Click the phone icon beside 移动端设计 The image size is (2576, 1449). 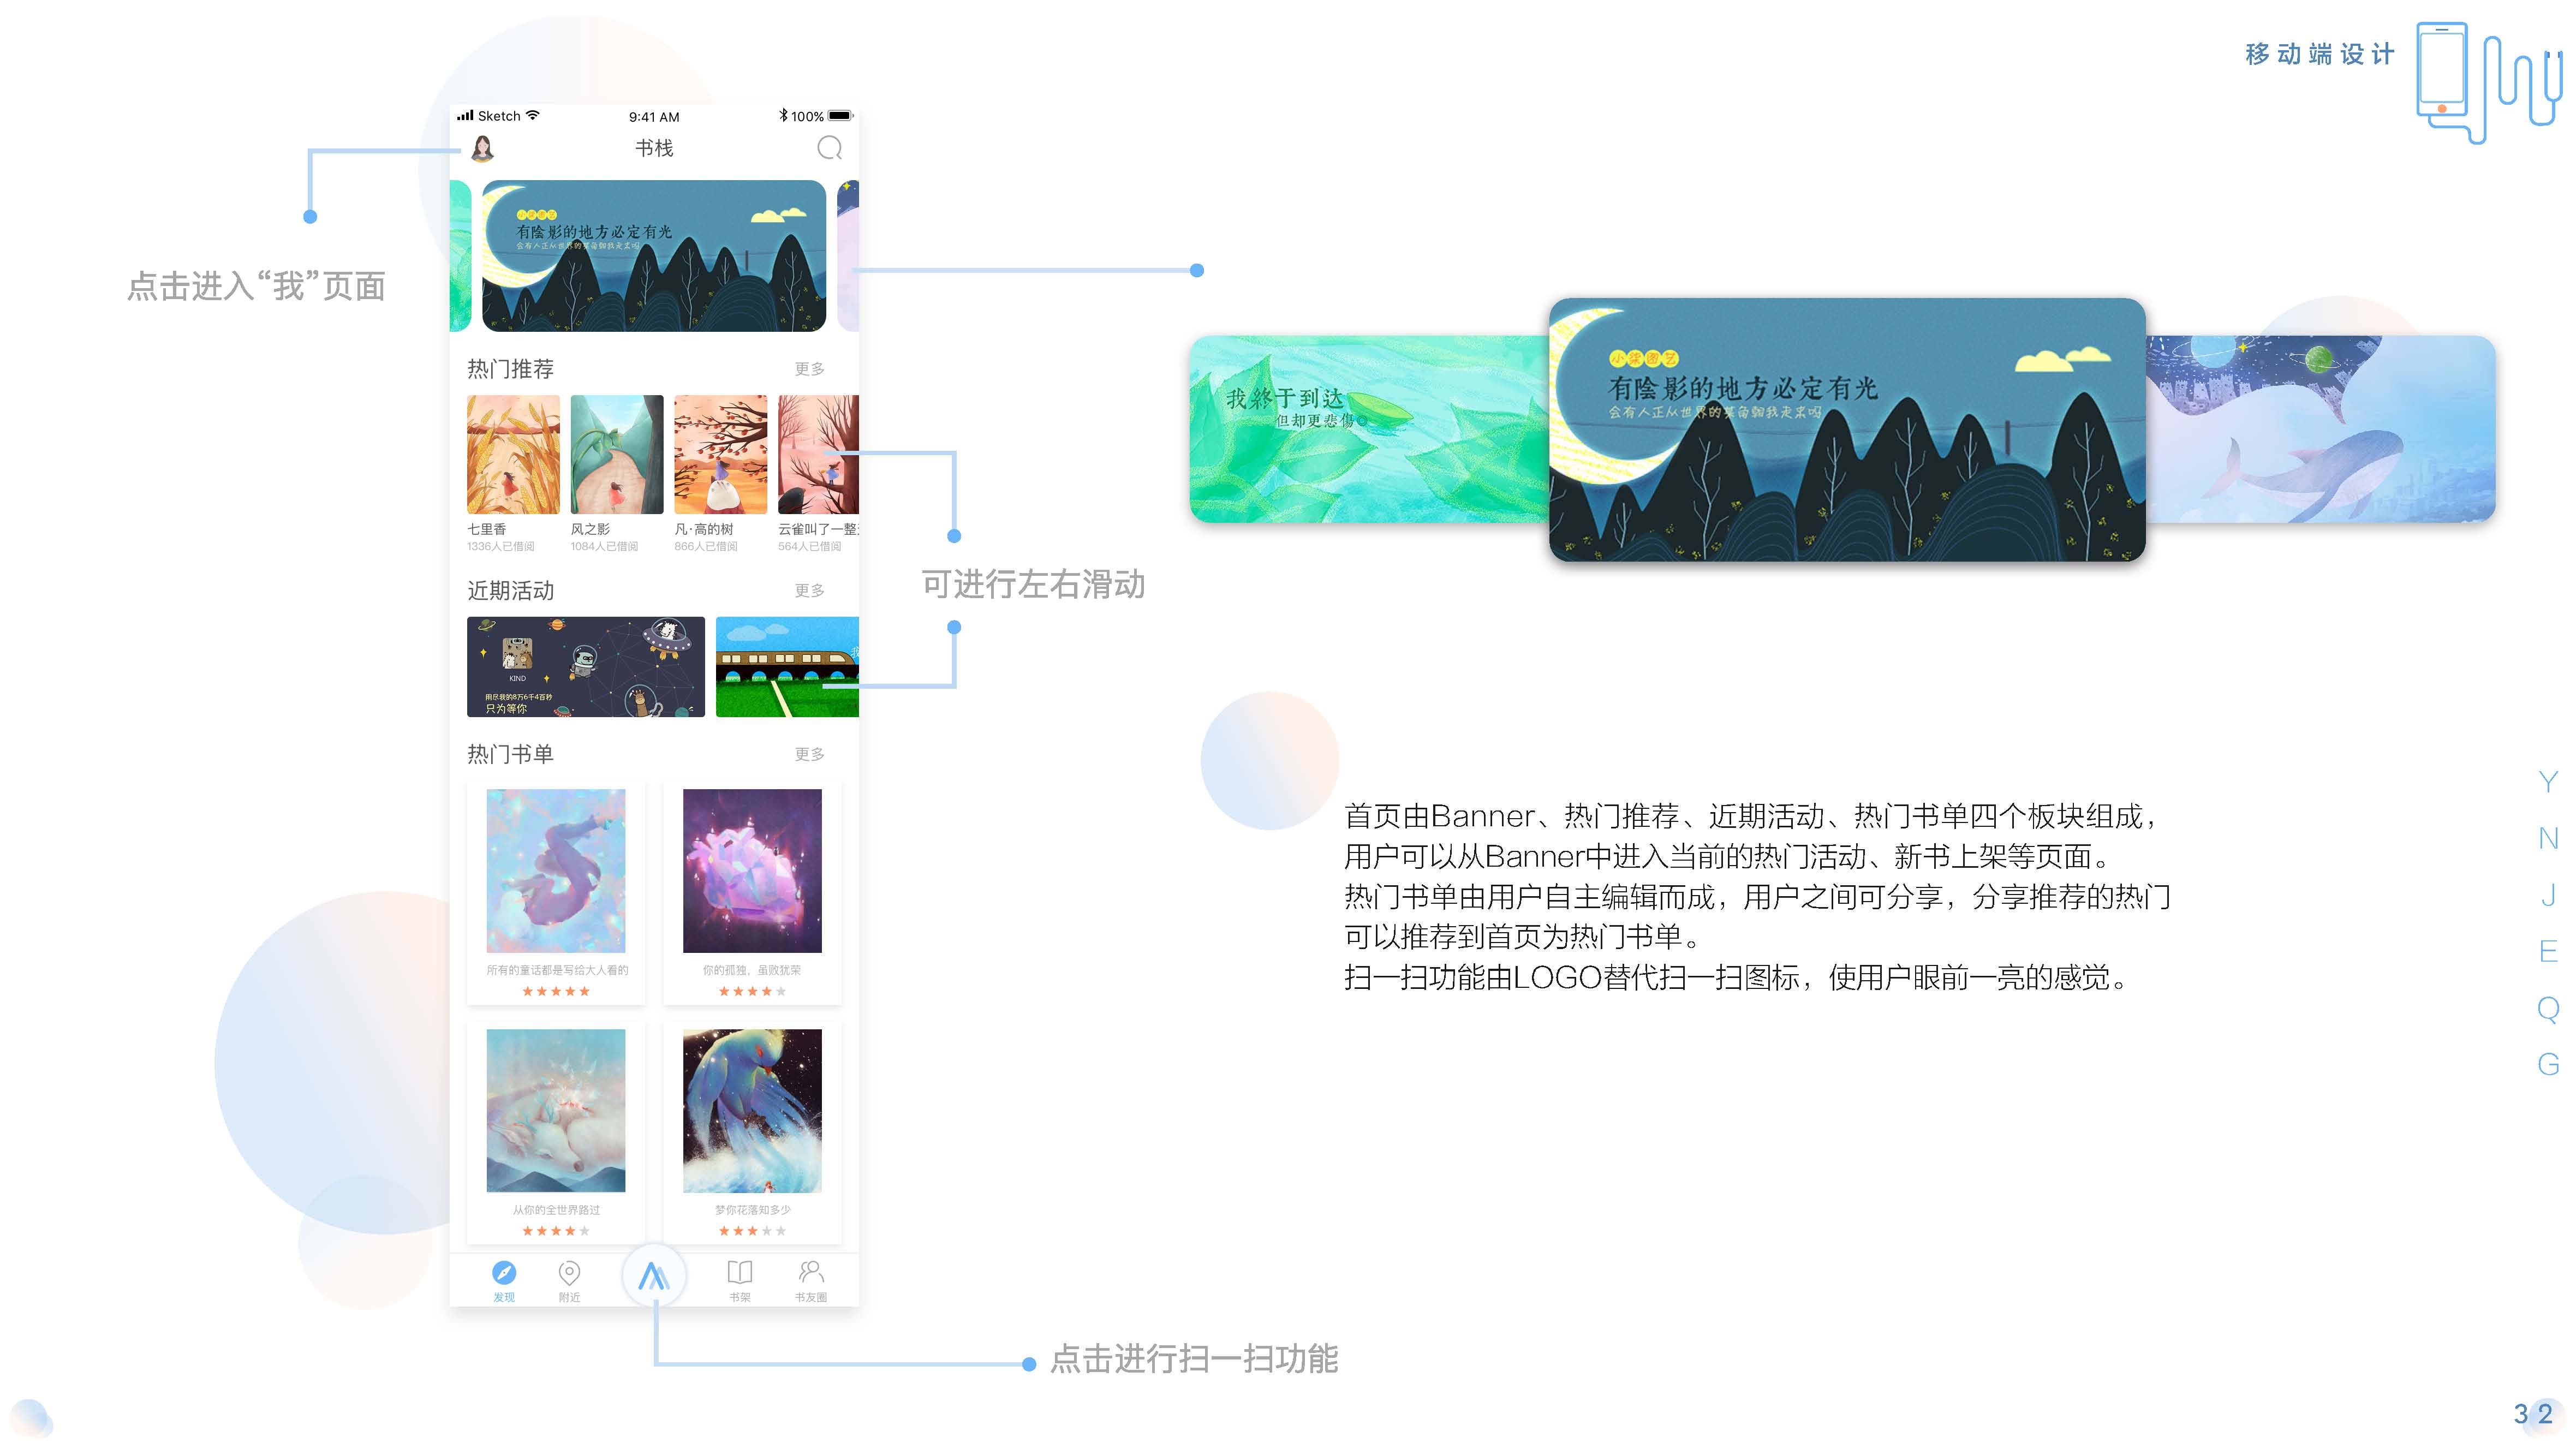[x=2441, y=70]
